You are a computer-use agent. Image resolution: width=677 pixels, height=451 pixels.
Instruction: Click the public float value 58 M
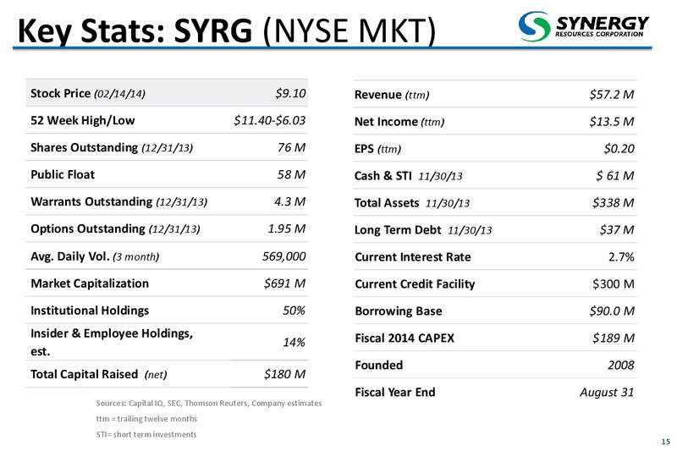tap(291, 175)
